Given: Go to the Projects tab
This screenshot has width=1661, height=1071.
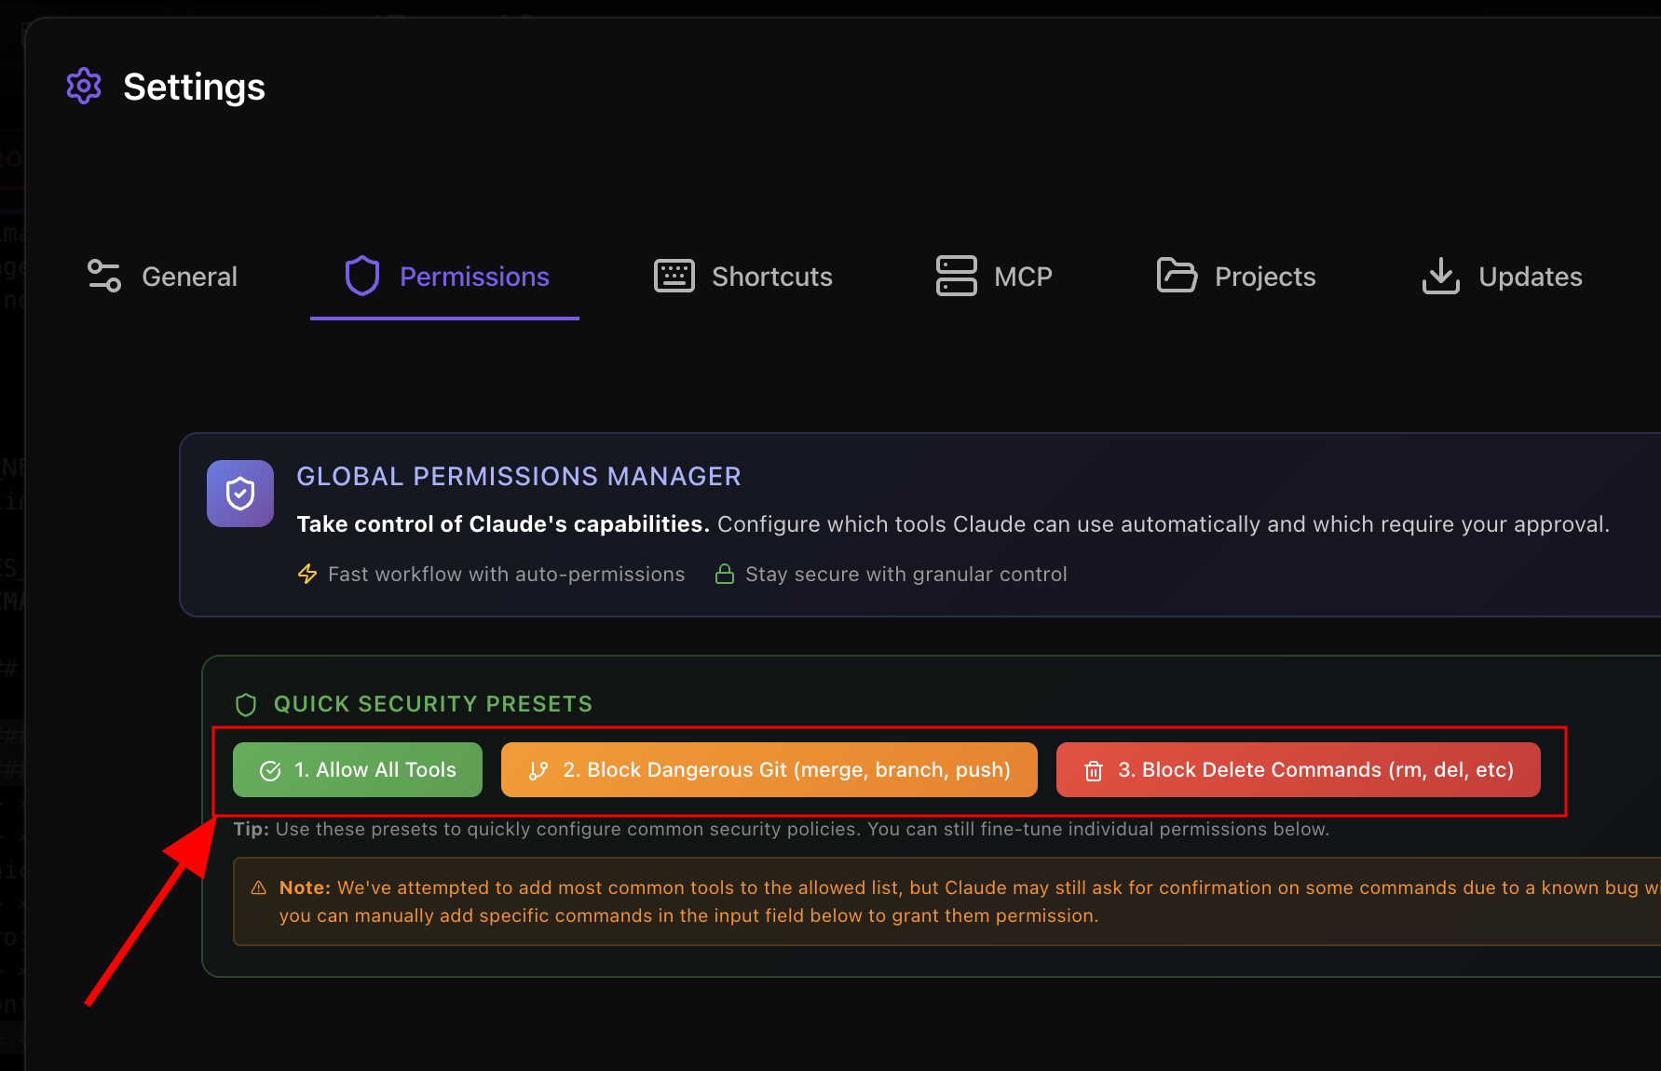Looking at the screenshot, I should tap(1235, 277).
